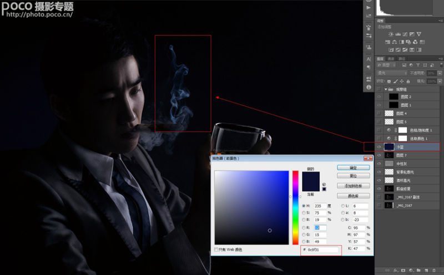Image resolution: width=444 pixels, height=275 pixels.
Task: Click the 确定 button in color picker
Action: [353, 167]
